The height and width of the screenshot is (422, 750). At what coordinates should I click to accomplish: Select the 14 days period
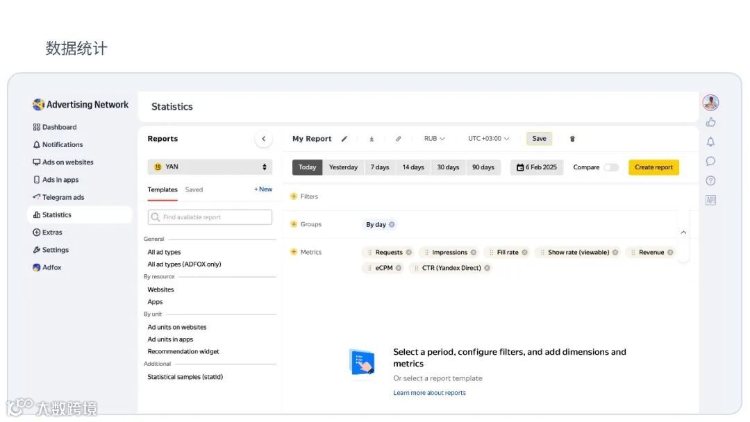413,167
